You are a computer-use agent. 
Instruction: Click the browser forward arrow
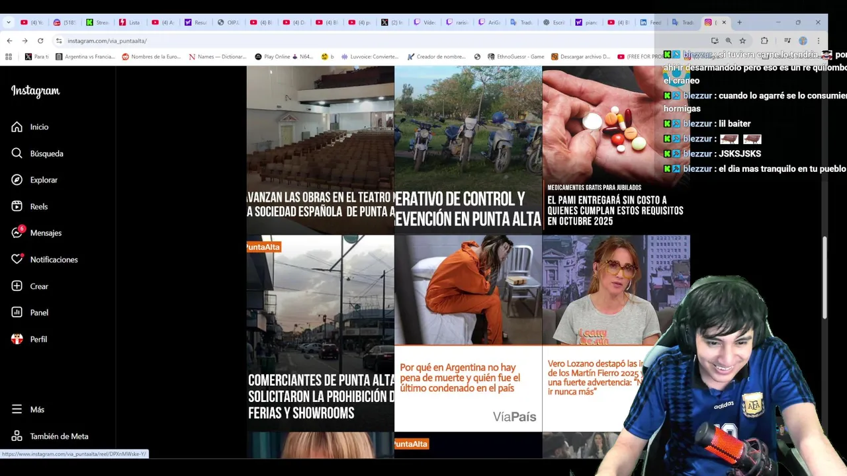pos(24,40)
